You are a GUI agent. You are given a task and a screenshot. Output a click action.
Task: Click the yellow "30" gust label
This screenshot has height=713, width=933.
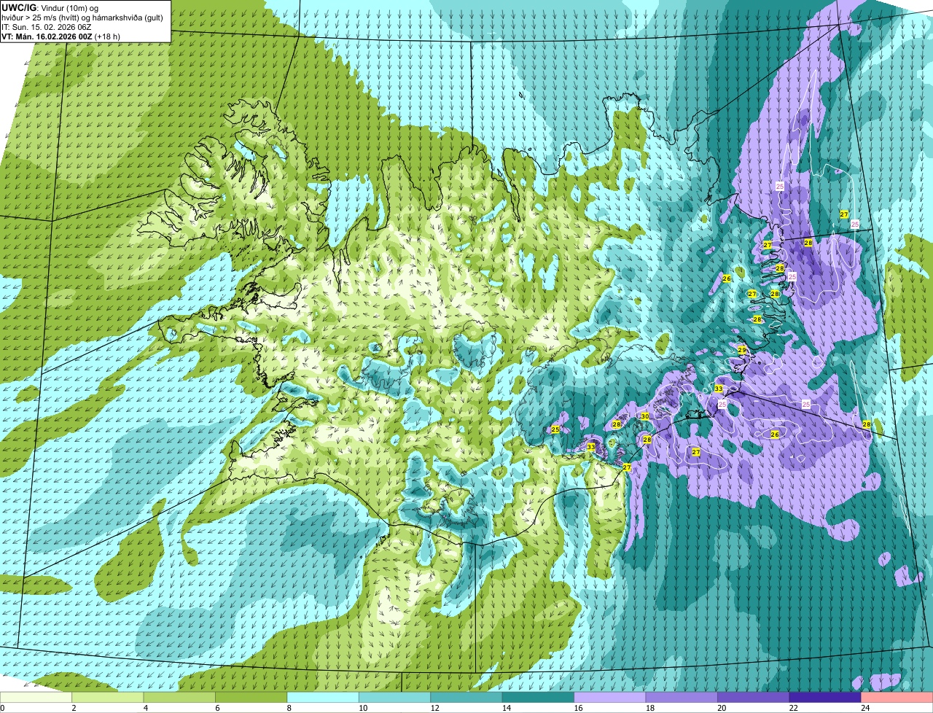coord(644,416)
